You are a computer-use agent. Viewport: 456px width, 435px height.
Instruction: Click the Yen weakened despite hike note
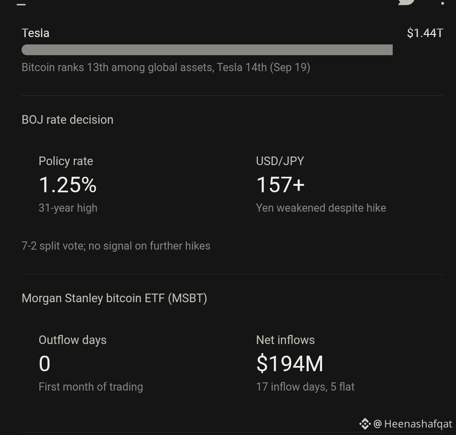pyautogui.click(x=321, y=208)
